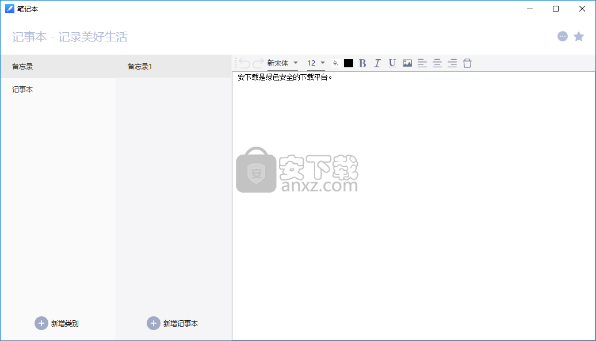Align text to the right
The height and width of the screenshot is (341, 596).
452,63
